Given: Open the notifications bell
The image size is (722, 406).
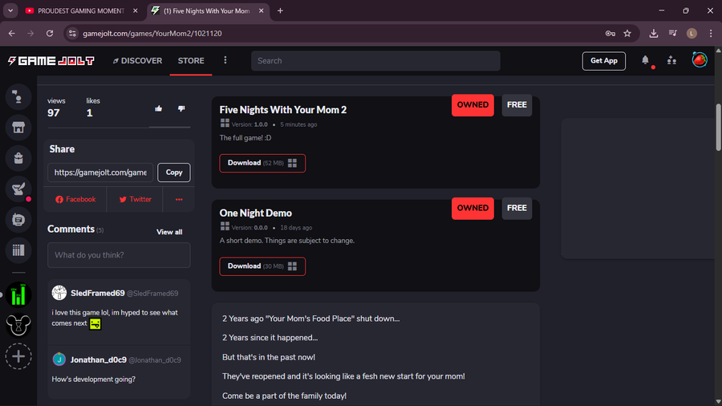Looking at the screenshot, I should pyautogui.click(x=645, y=60).
